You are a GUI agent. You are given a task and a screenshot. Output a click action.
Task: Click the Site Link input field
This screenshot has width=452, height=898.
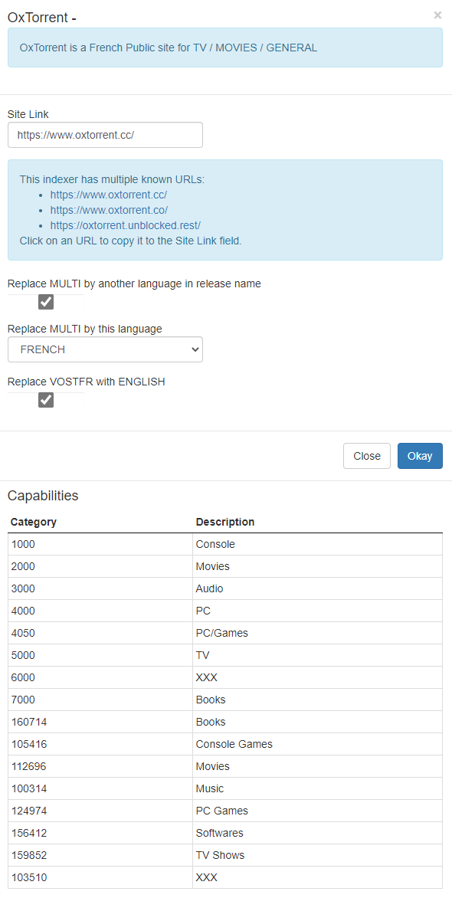[x=106, y=135]
